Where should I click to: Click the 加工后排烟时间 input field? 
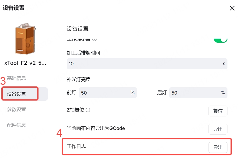pos(143,64)
